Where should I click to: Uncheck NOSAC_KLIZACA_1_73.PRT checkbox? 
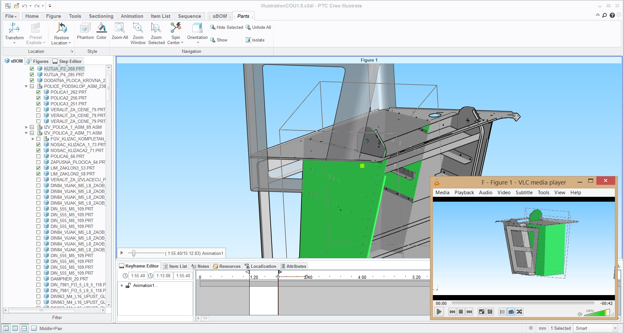[38, 145]
